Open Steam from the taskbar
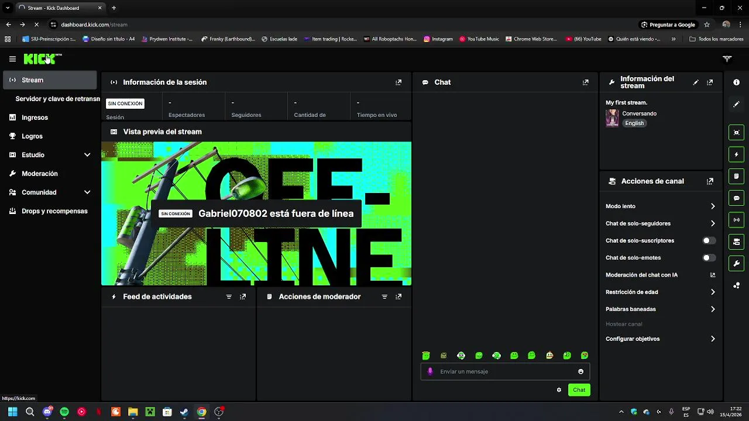Screen dimensions: 749x421 click(184, 412)
